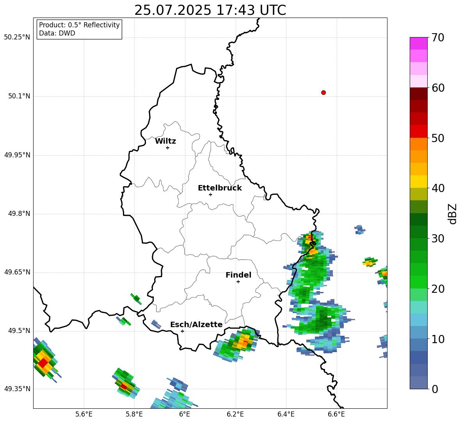Select the Findel station label
Image resolution: width=462 pixels, height=422 pixels.
point(238,275)
